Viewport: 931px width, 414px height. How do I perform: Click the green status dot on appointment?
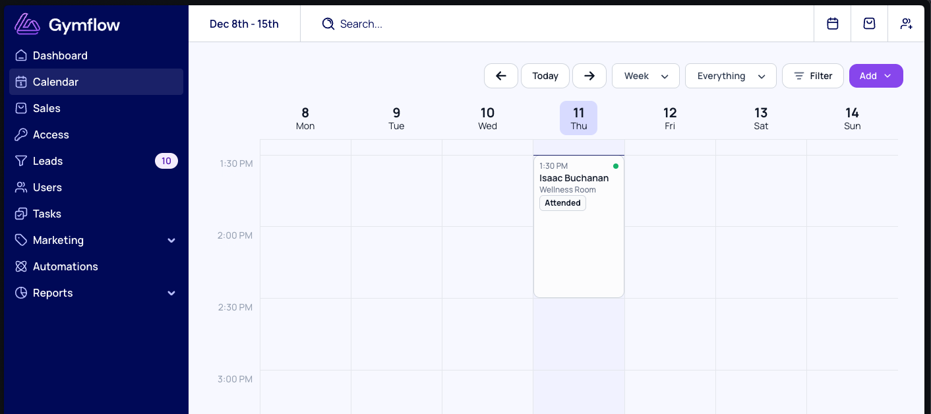616,166
